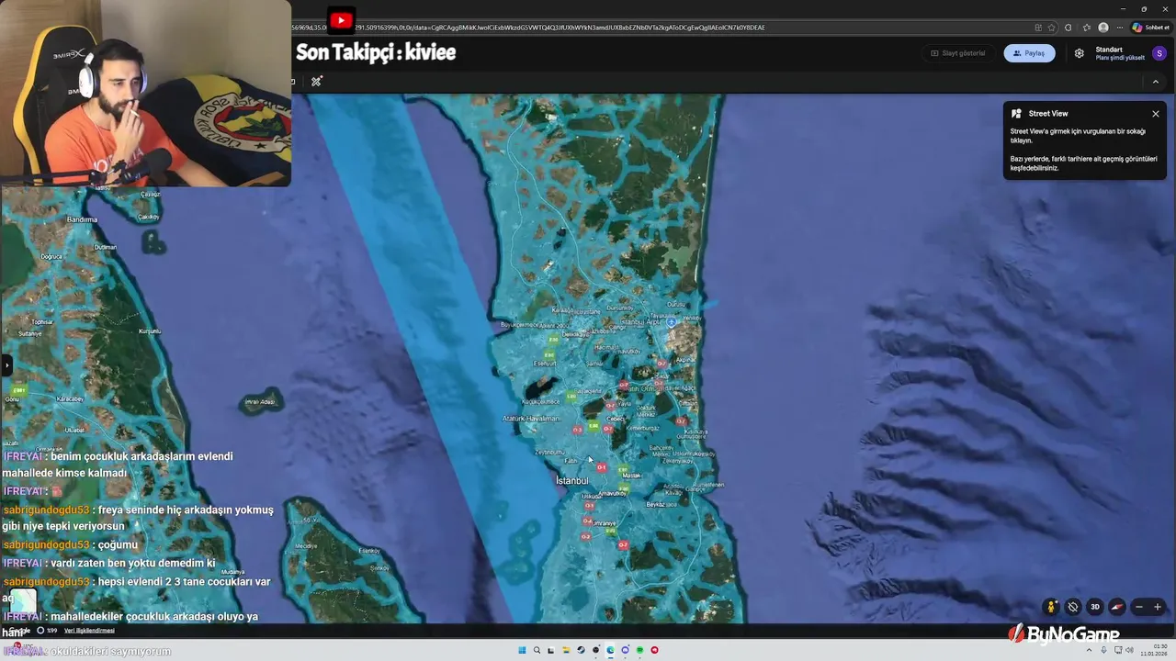Click the browser extensions icon

coord(1068,28)
